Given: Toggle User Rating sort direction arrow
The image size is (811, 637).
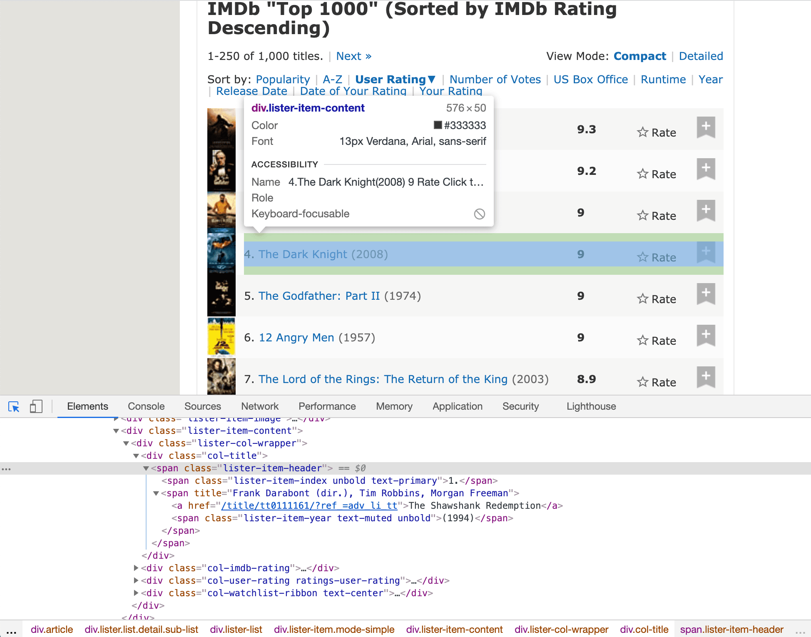Looking at the screenshot, I should 432,79.
